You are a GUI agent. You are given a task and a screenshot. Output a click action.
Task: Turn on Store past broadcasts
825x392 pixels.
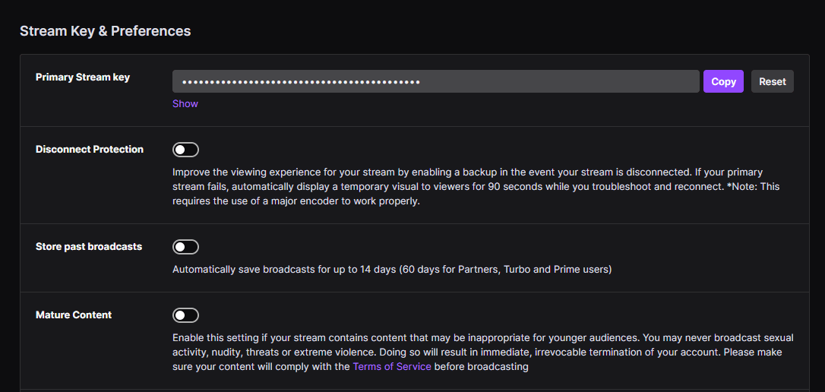185,247
